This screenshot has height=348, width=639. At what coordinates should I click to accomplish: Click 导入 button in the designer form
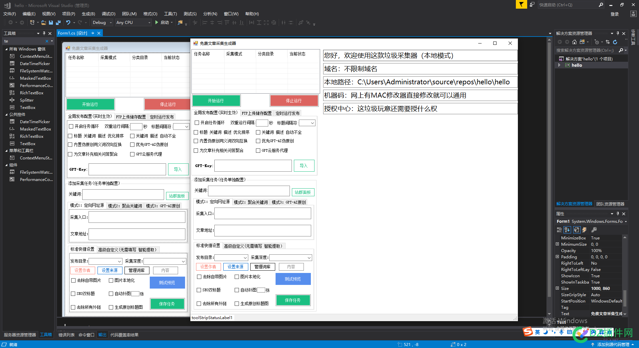(178, 169)
